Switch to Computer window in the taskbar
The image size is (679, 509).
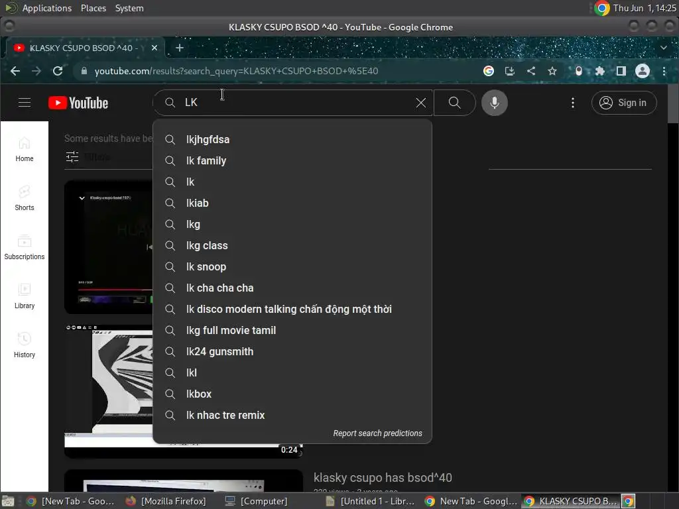coord(257,501)
